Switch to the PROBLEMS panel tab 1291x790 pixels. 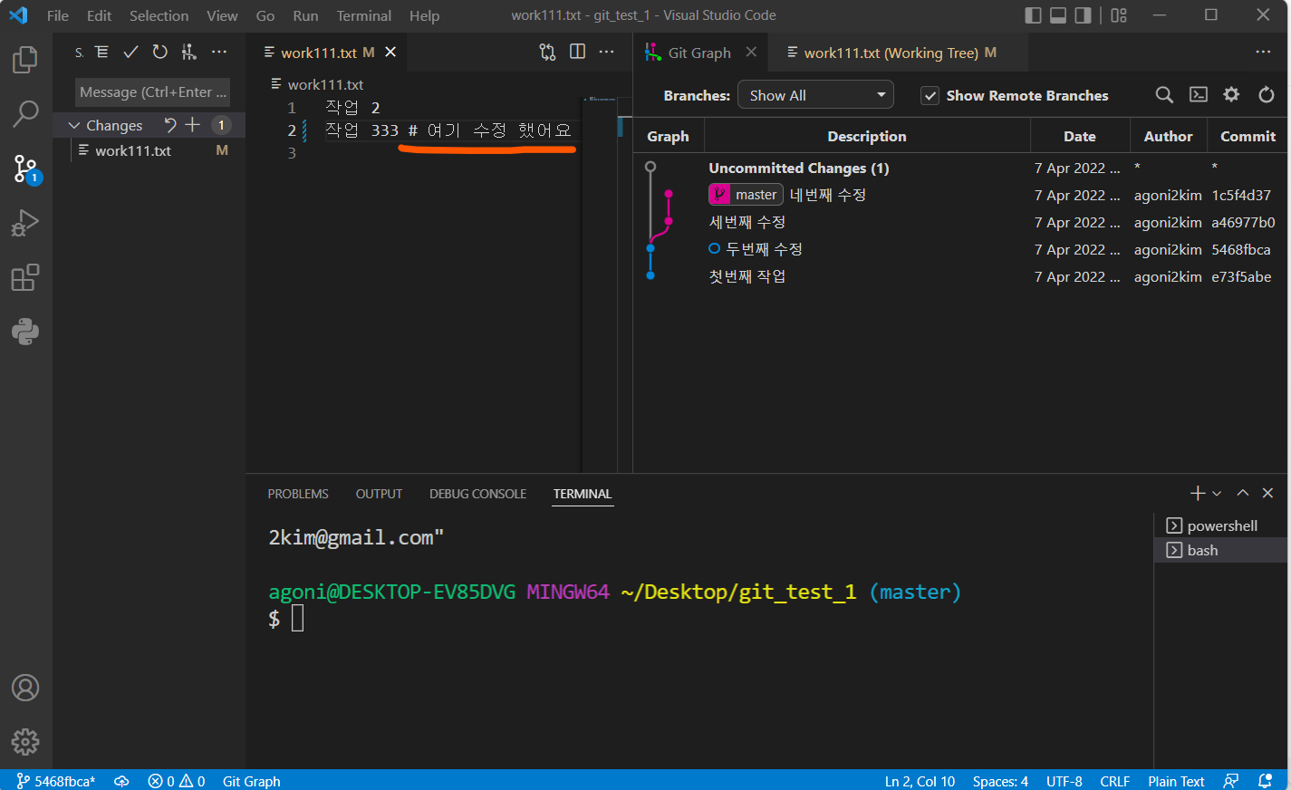pyautogui.click(x=298, y=494)
